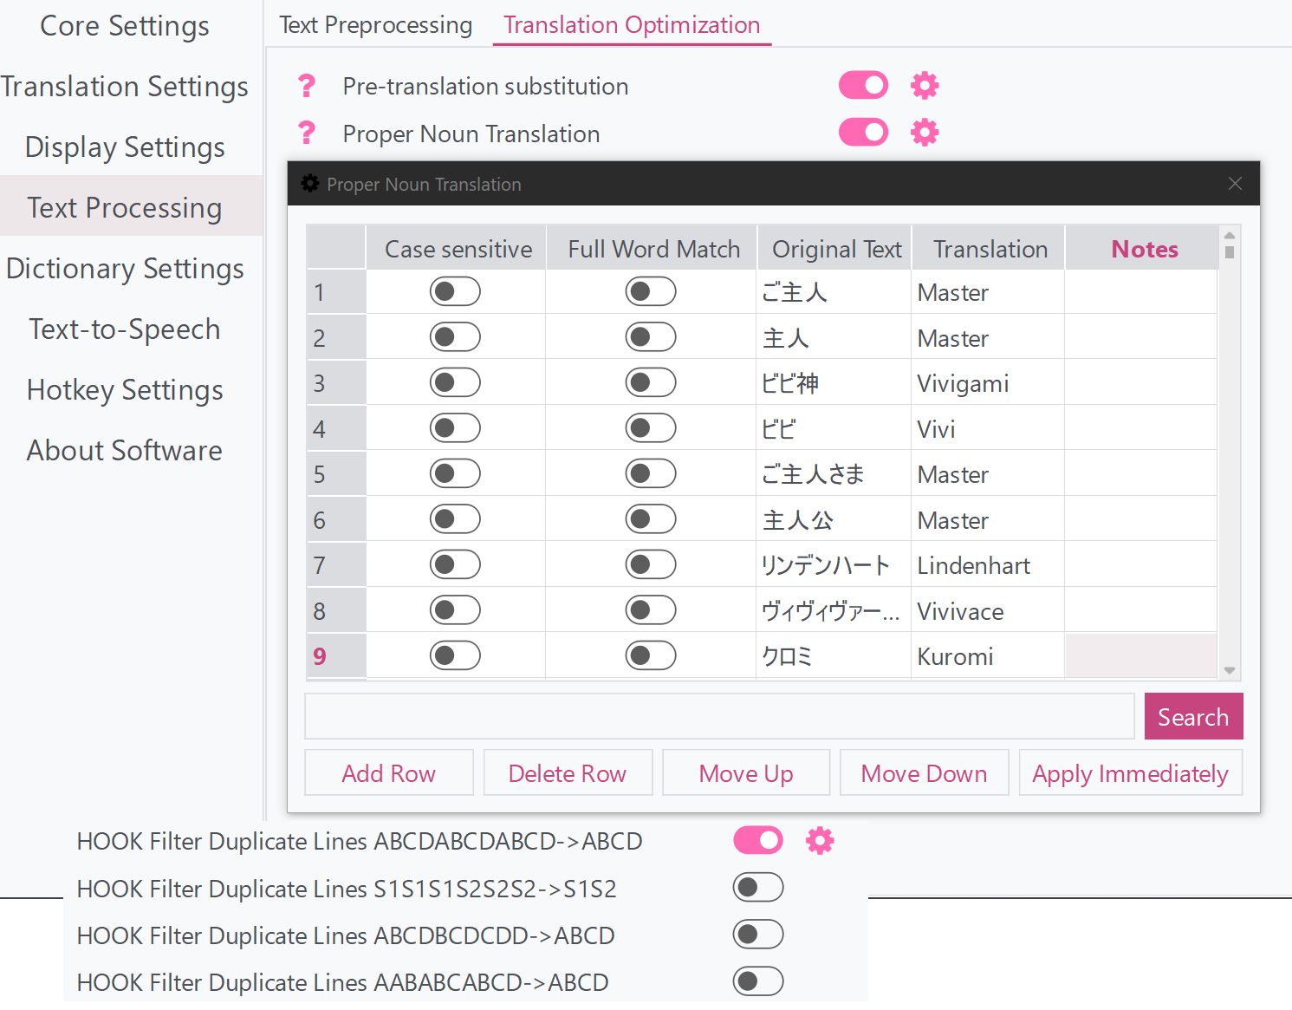Viewport: 1292px width, 1010px height.
Task: Open Pre-translation substitution settings gear
Action: 925,86
